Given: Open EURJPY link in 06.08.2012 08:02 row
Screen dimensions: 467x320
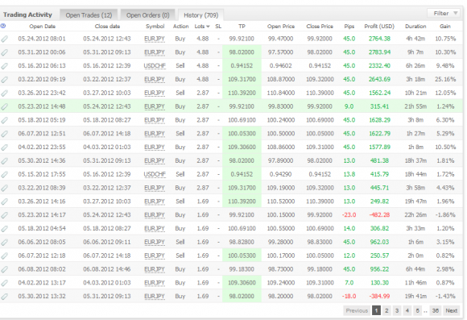Looking at the screenshot, I should 155,269.
